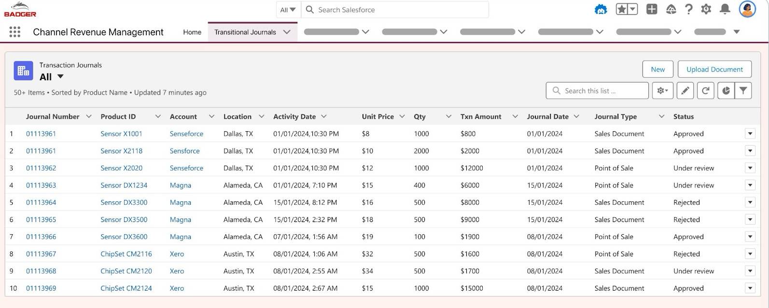The height and width of the screenshot is (308, 769).
Task: Sort by the Location column header
Action: tap(238, 116)
